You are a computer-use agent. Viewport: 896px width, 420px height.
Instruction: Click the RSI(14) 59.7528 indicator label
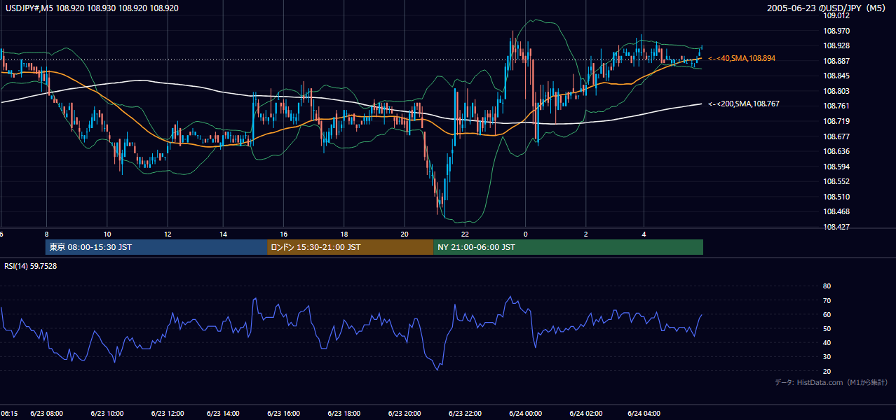point(31,266)
